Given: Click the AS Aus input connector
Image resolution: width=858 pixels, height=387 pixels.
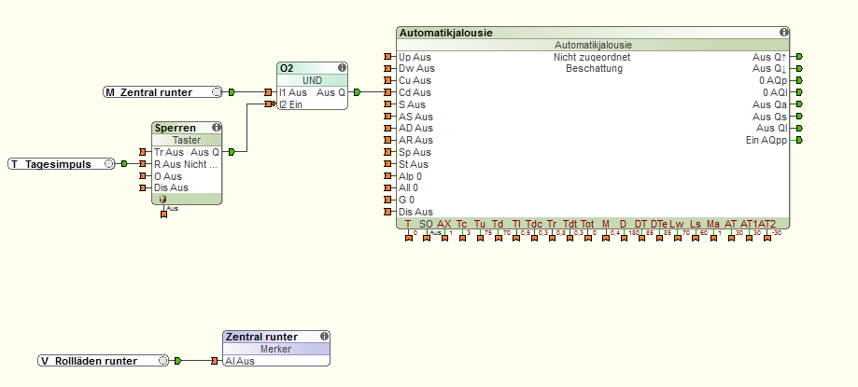Looking at the screenshot, I should point(388,117).
